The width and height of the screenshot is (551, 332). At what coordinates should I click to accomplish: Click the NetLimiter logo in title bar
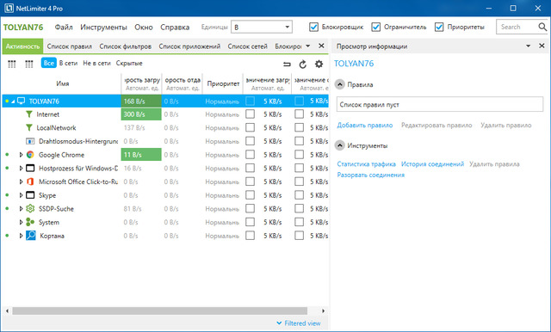(9, 8)
